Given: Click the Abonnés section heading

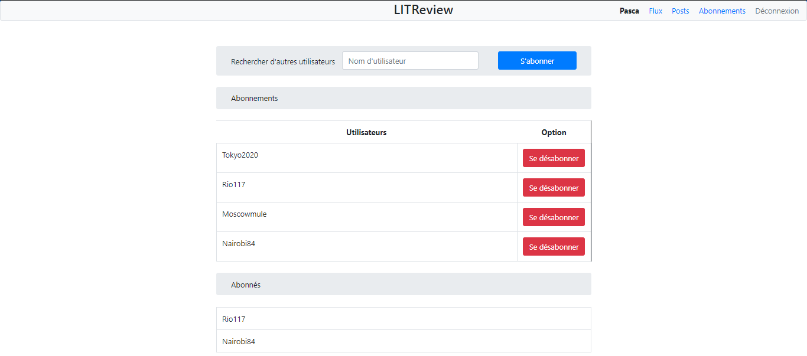Looking at the screenshot, I should coord(403,285).
